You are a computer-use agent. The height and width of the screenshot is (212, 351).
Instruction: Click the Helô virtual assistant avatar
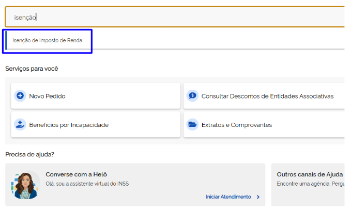pyautogui.click(x=25, y=186)
